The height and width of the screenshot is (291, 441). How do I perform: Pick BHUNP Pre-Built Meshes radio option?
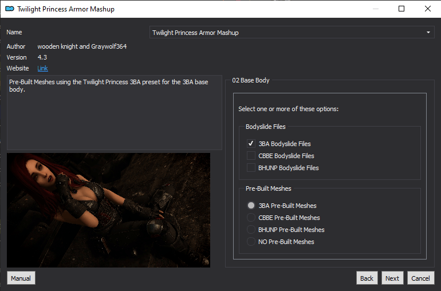tap(251, 230)
